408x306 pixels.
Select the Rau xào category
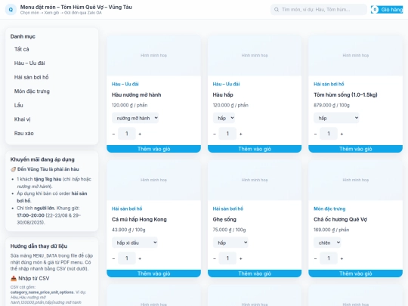(52, 133)
